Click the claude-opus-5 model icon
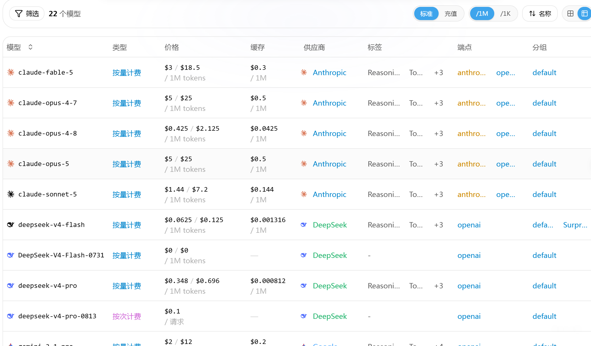591x346 pixels. click(x=11, y=164)
